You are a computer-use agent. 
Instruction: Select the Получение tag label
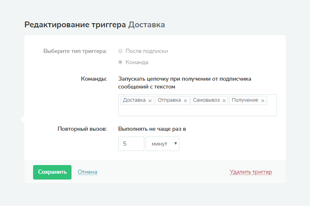pos(245,100)
